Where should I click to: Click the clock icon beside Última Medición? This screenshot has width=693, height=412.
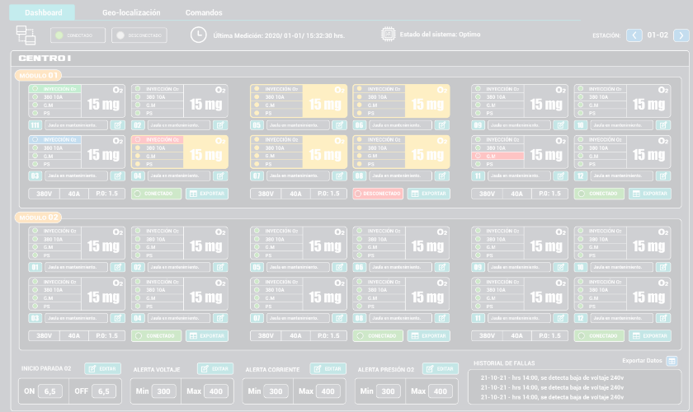coord(199,35)
